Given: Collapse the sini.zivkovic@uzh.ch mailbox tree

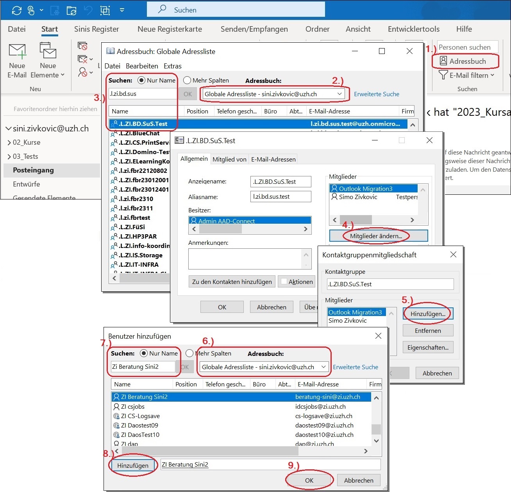Looking at the screenshot, I should [x=9, y=129].
